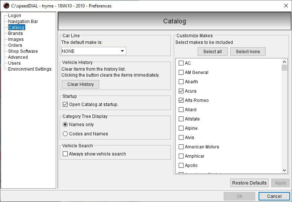Screen dimensions: 292x202
Task: Click the speedDIAL app icon in title bar
Action: coord(6,6)
